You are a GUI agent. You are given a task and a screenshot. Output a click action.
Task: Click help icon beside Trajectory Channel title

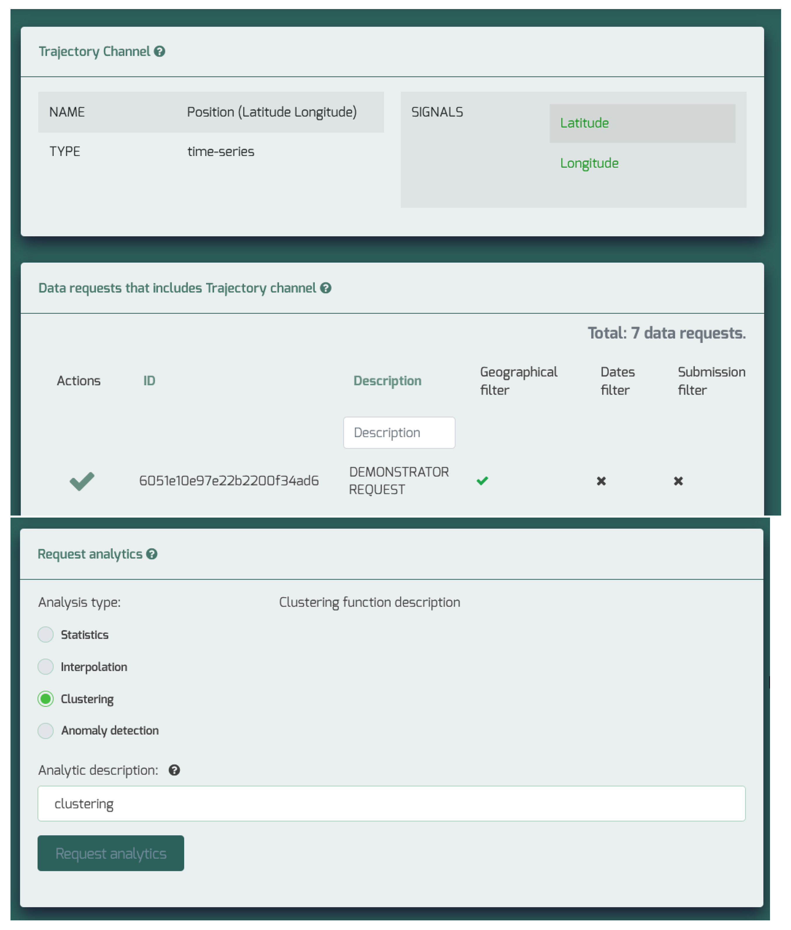[x=159, y=52]
